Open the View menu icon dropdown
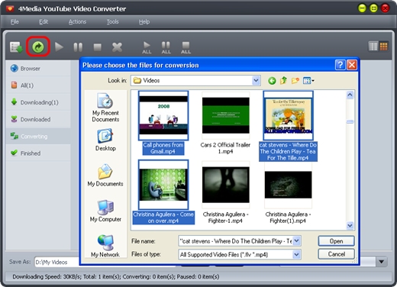 point(308,81)
